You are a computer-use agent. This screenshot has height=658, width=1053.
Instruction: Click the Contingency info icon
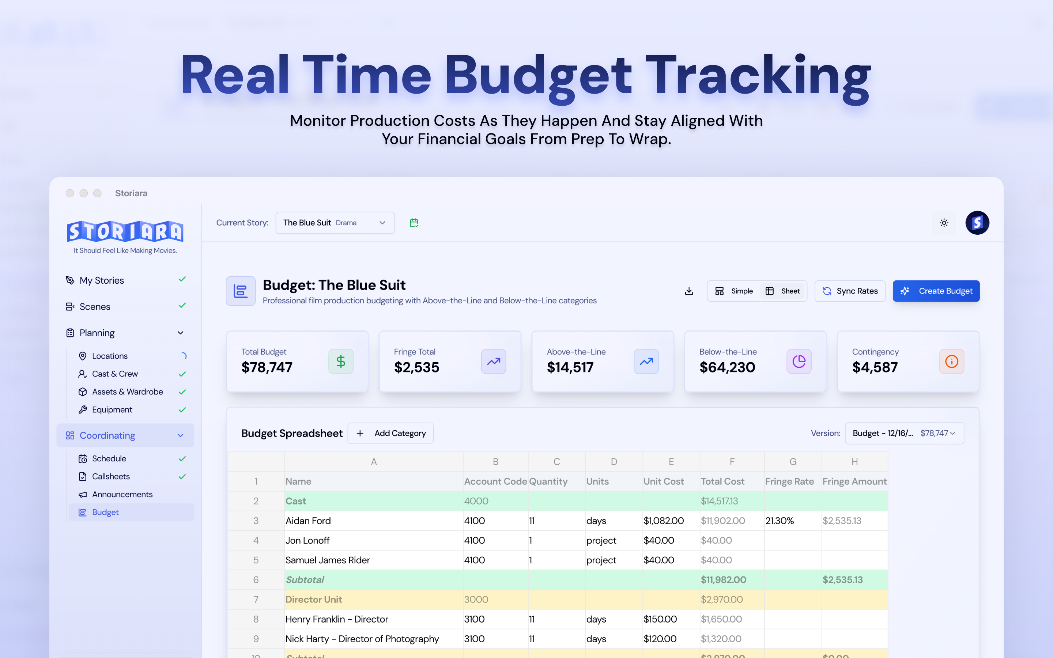coord(951,361)
